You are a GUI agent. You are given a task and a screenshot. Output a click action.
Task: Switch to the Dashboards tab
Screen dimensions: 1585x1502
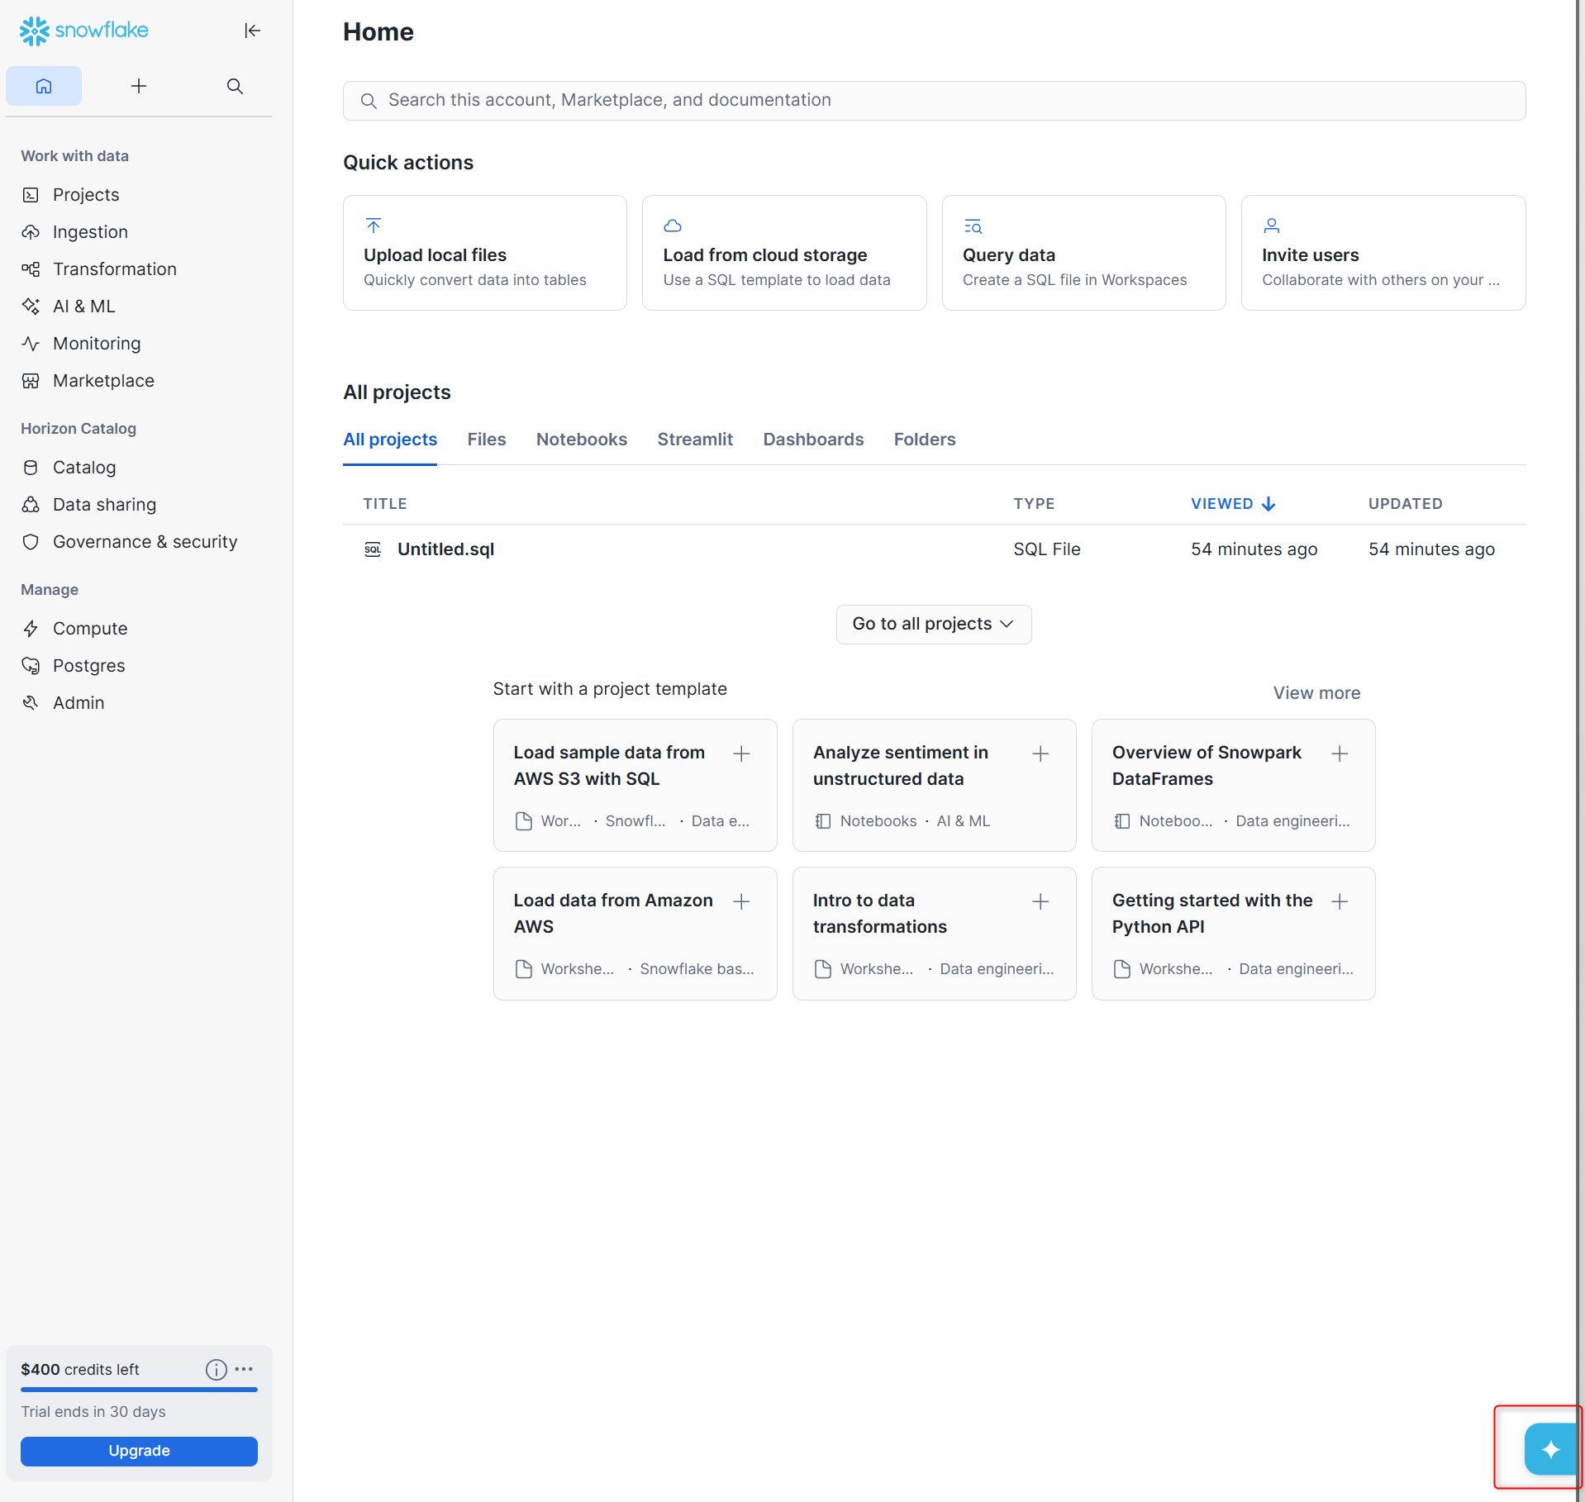point(812,440)
